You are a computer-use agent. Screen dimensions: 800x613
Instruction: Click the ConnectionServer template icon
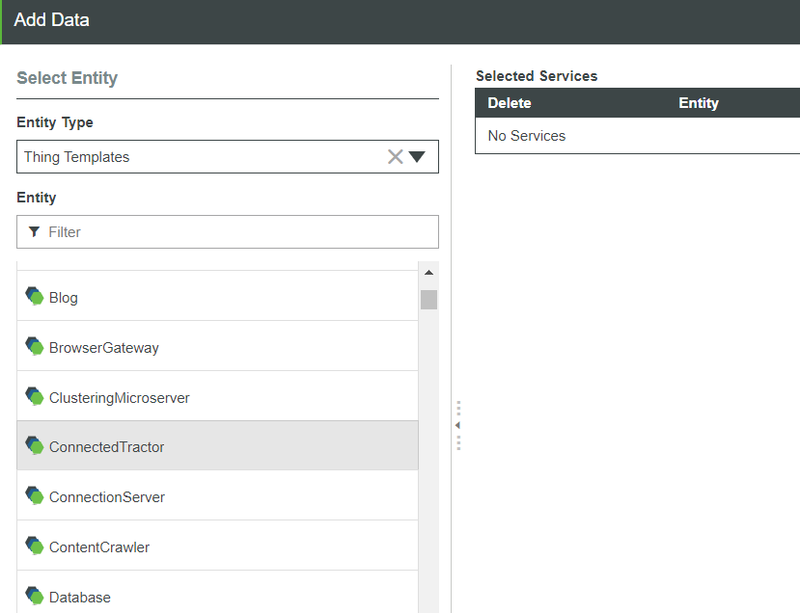point(35,496)
